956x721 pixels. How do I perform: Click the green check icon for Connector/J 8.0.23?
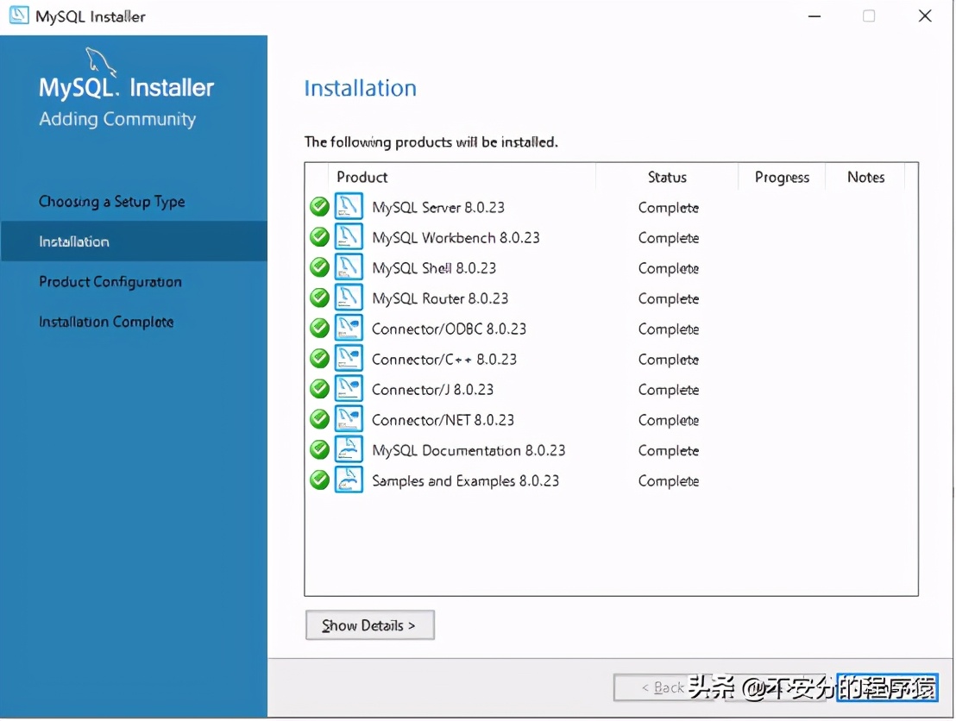tap(319, 389)
